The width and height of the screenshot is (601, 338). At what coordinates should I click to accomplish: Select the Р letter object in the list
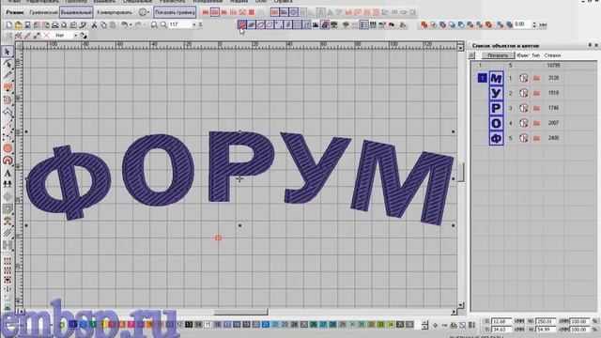(496, 109)
